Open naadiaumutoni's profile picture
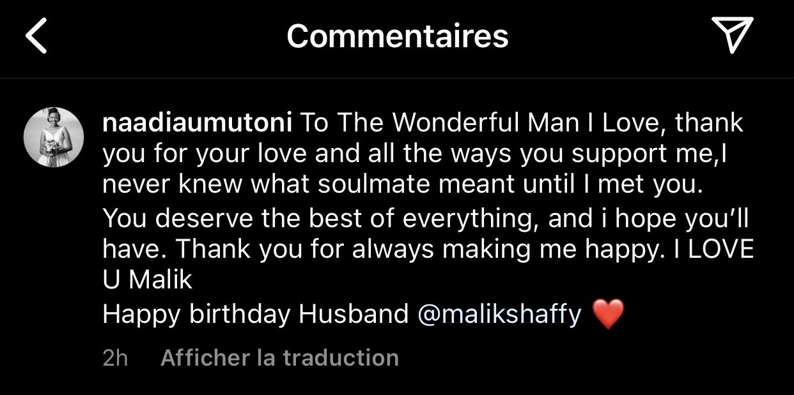 click(x=54, y=137)
